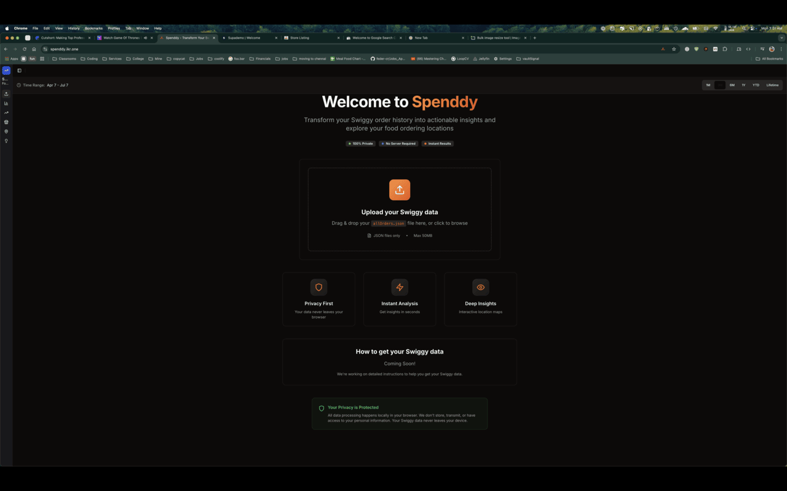Open the Classrooms bookmarks folder
The width and height of the screenshot is (787, 491).
click(x=65, y=59)
